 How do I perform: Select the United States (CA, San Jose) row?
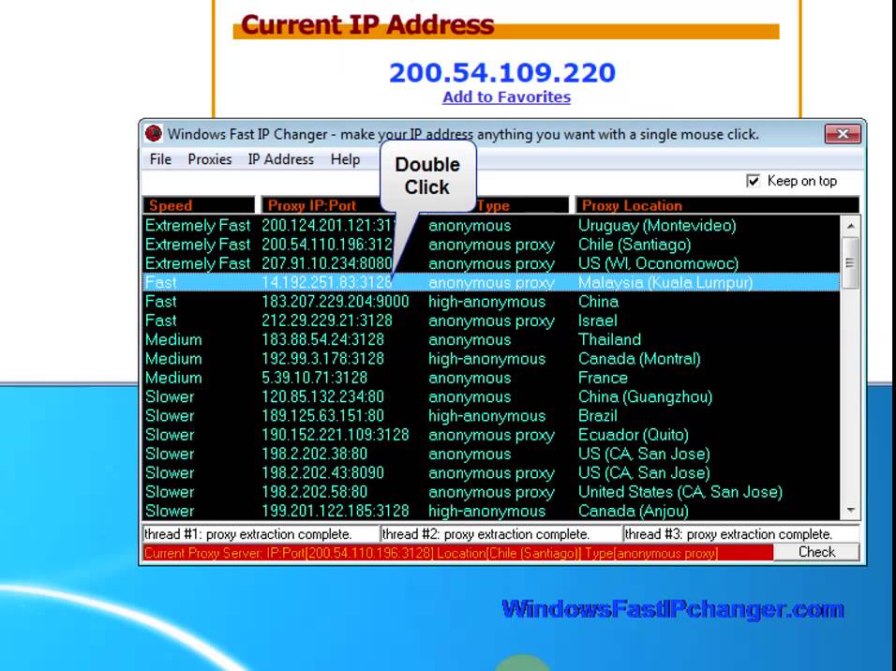click(x=491, y=492)
